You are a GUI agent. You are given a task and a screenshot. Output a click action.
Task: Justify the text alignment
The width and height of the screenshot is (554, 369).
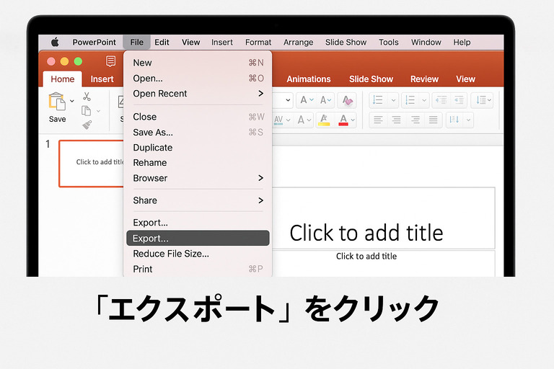433,120
